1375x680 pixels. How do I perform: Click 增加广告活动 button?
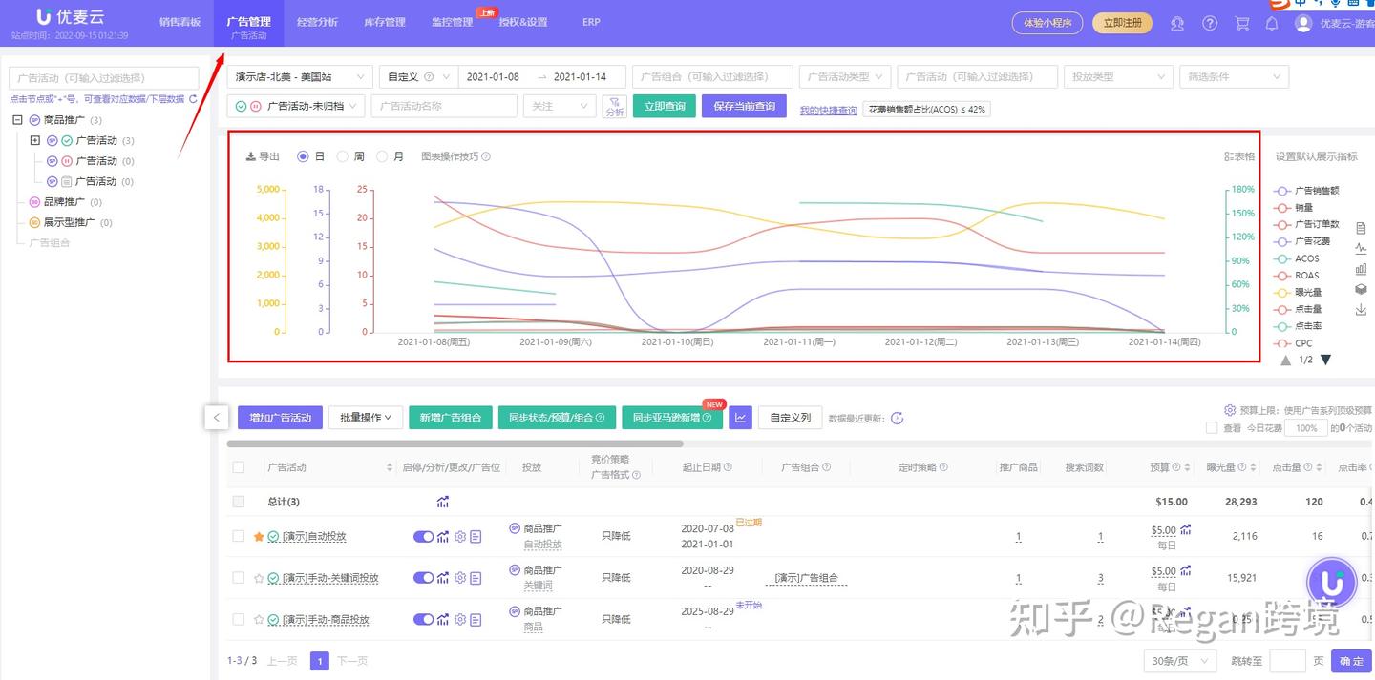click(281, 417)
